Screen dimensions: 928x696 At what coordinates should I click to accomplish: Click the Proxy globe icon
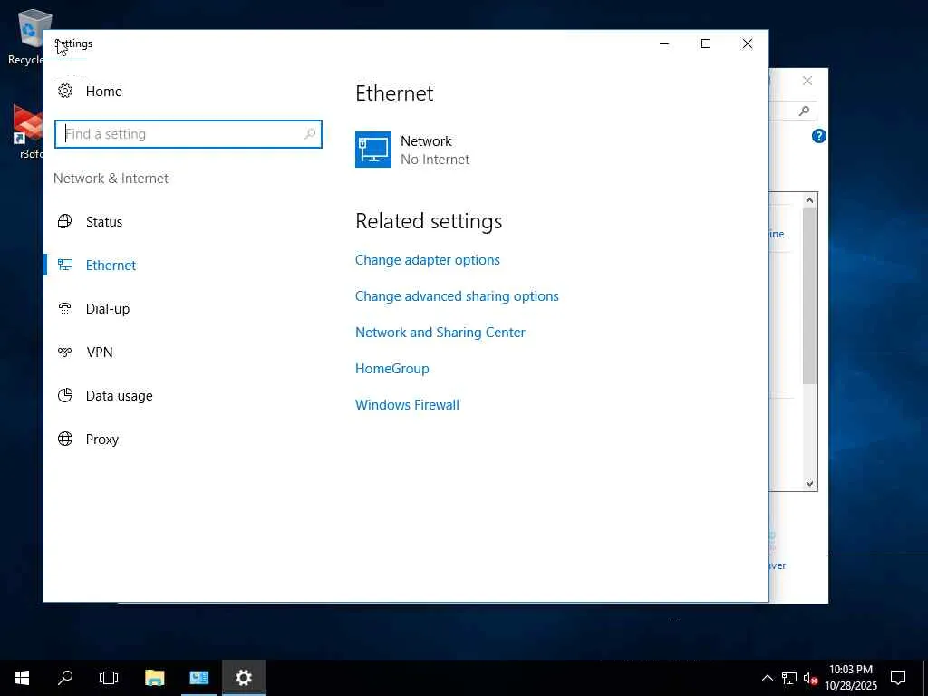click(65, 439)
